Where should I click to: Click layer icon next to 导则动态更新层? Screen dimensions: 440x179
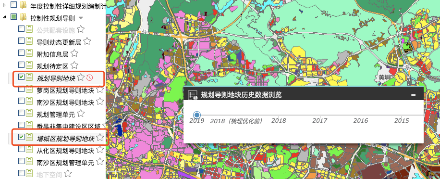click(x=29, y=41)
